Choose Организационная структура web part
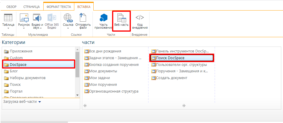 [x=112, y=91]
